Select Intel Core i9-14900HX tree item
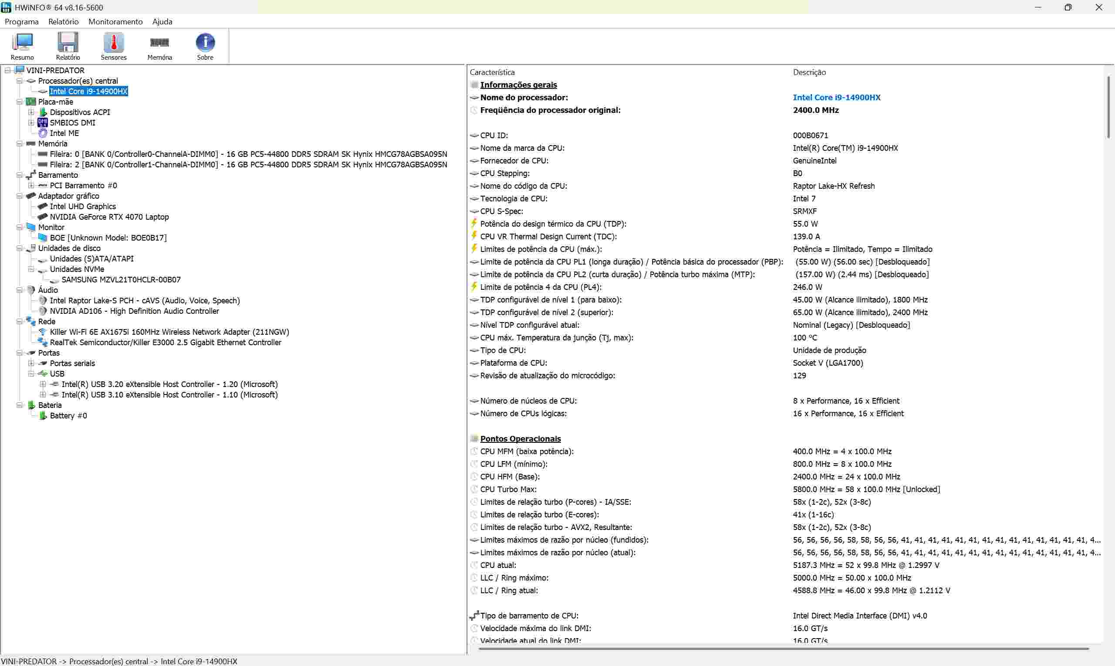This screenshot has width=1115, height=666. point(89,91)
